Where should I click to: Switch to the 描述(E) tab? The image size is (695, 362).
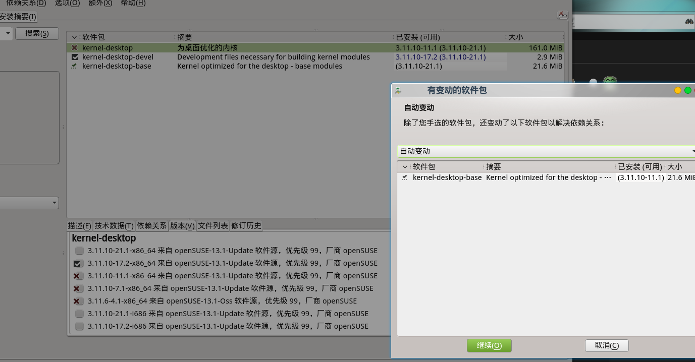pyautogui.click(x=80, y=226)
